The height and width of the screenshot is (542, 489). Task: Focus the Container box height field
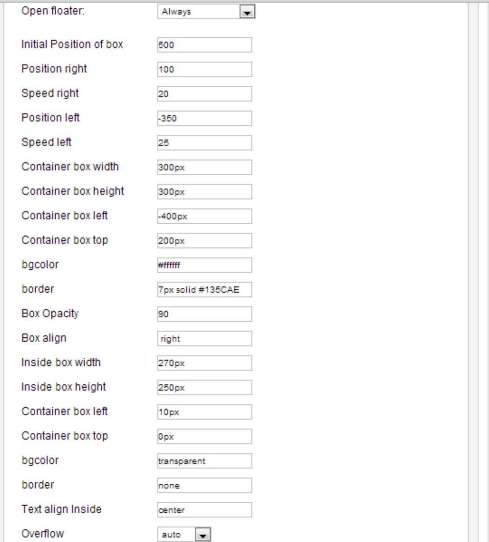[204, 192]
